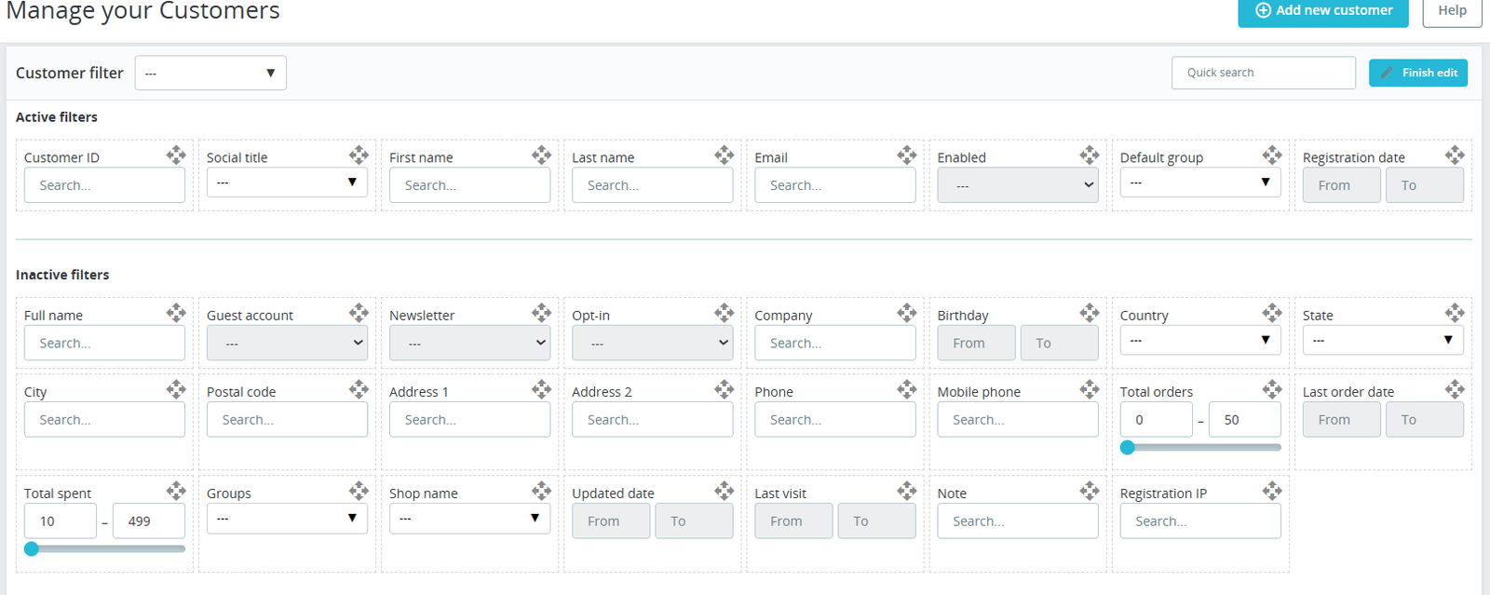Click the Total spent minimum value field
The image size is (1490, 595).
point(61,521)
